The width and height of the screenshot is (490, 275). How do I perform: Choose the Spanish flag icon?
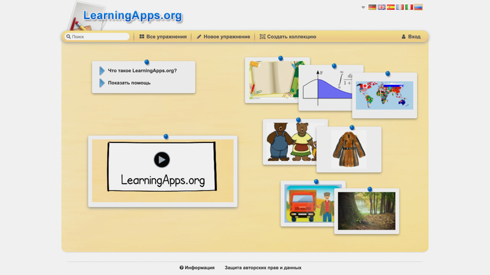(391, 7)
